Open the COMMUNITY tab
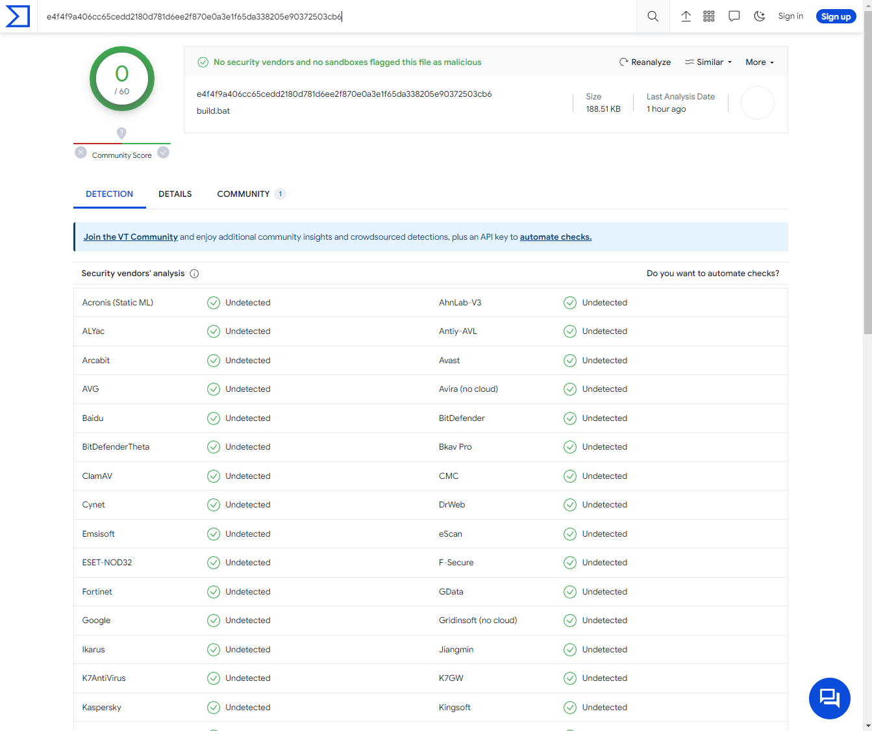 245,194
